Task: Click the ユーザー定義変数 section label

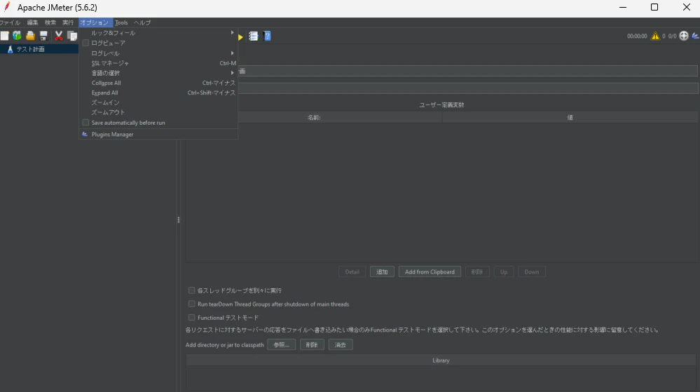Action: pyautogui.click(x=441, y=104)
